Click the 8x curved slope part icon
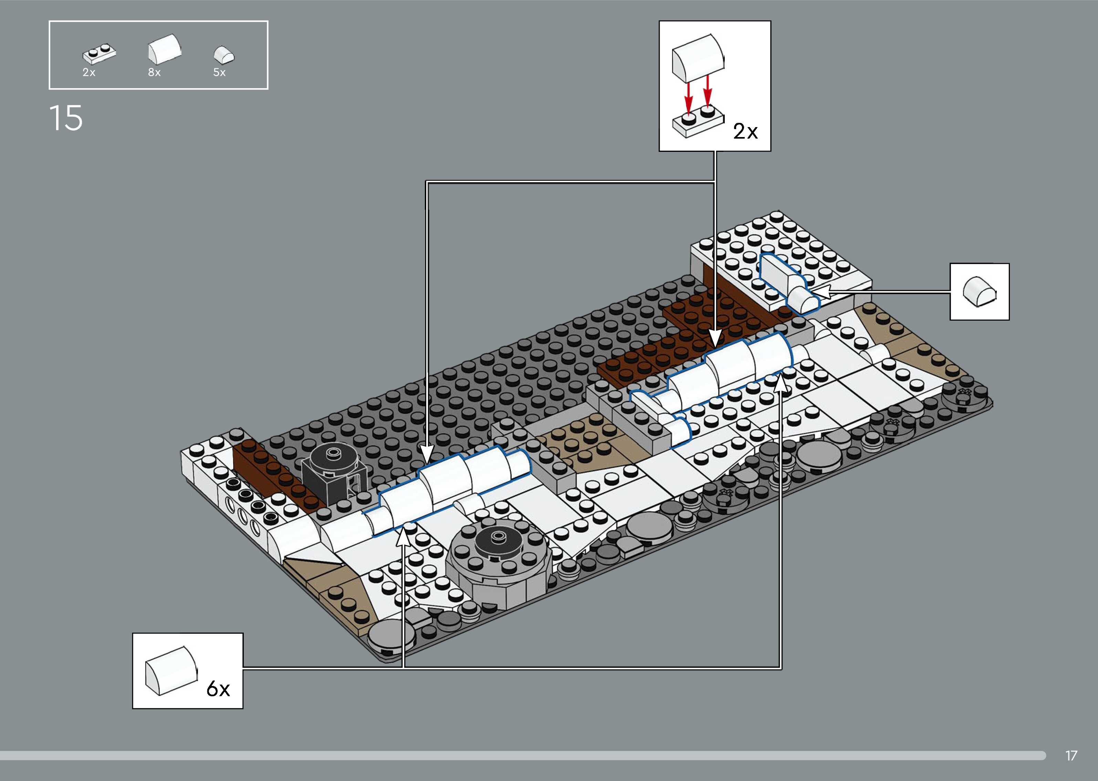The width and height of the screenshot is (1098, 781). click(x=165, y=49)
